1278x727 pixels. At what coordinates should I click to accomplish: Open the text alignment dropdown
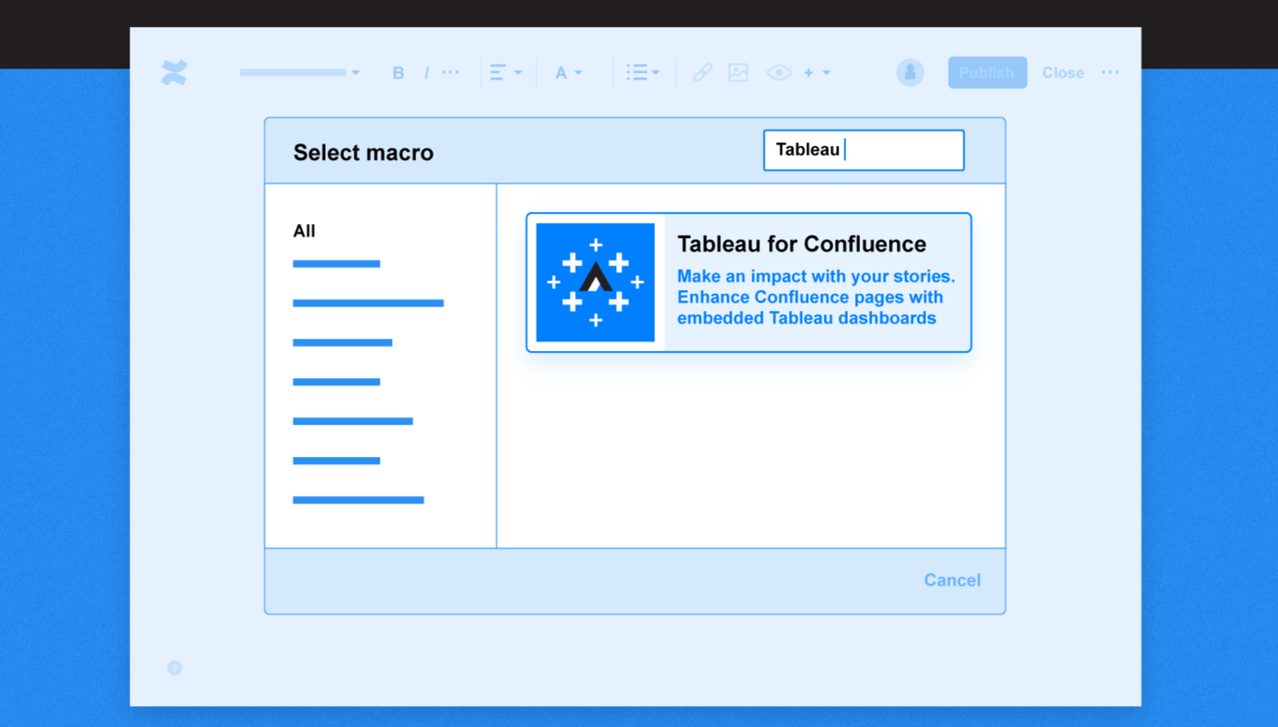point(507,72)
